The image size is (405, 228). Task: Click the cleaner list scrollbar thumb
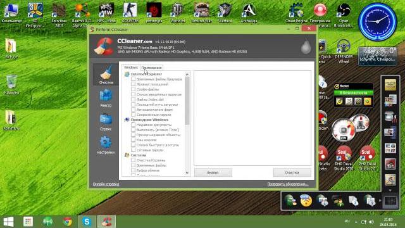tap(187, 101)
